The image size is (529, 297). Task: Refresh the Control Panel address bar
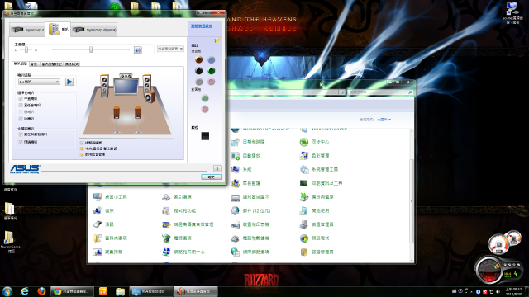point(341,92)
